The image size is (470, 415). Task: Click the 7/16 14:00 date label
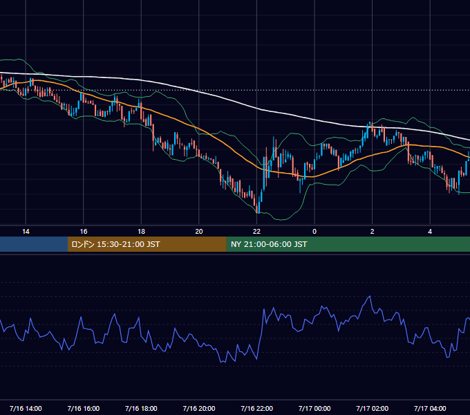(26, 408)
